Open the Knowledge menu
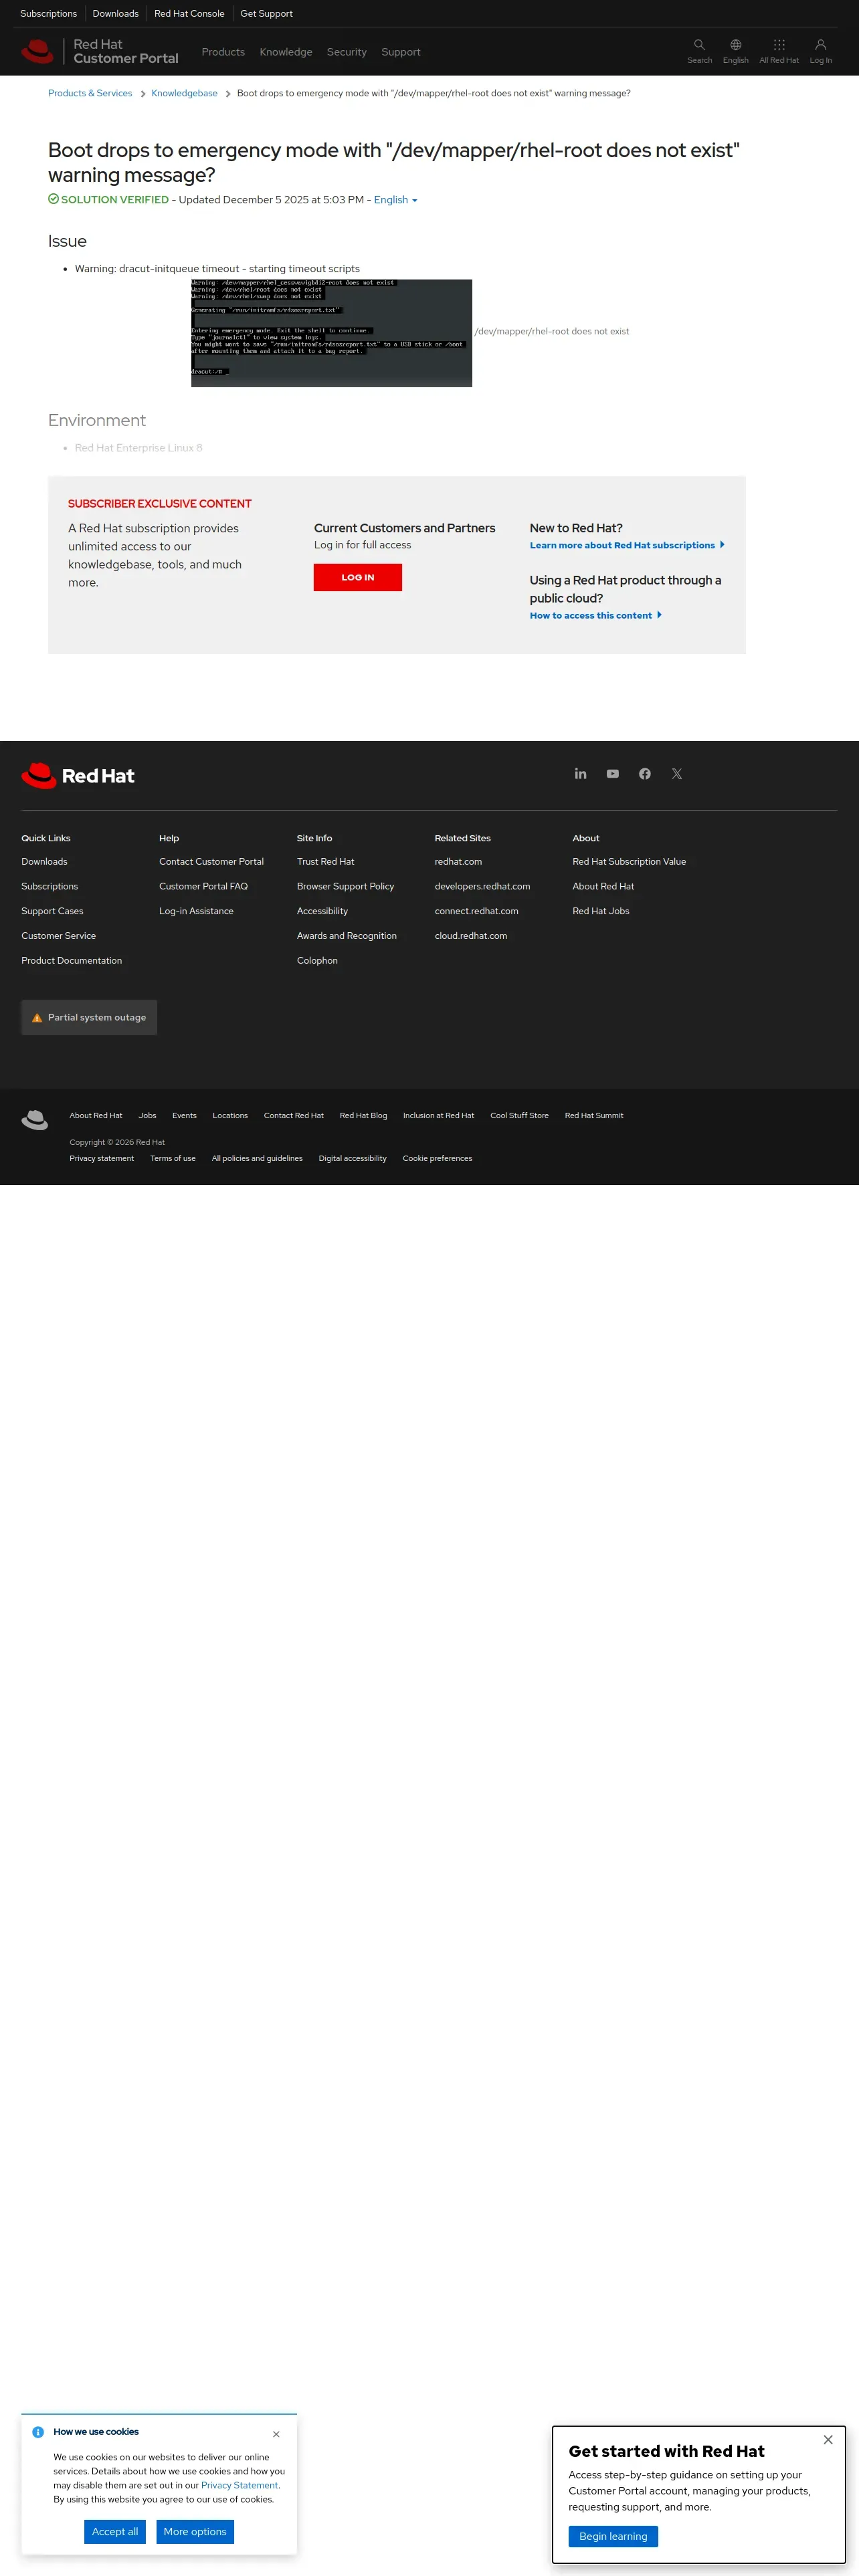Image resolution: width=859 pixels, height=2576 pixels. pos(286,52)
